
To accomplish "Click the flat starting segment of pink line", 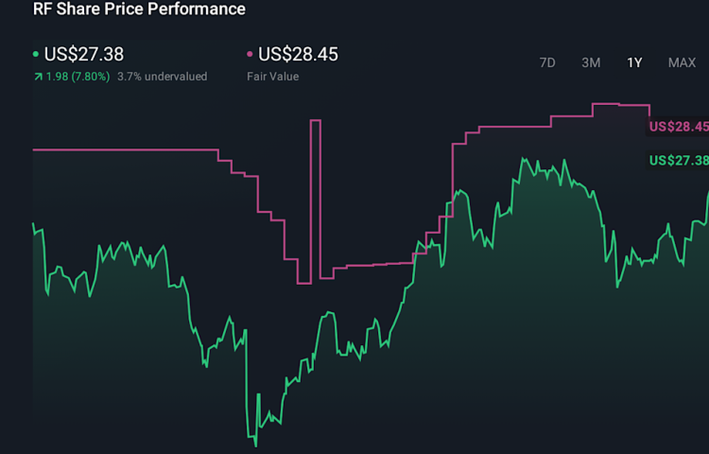I will point(123,149).
